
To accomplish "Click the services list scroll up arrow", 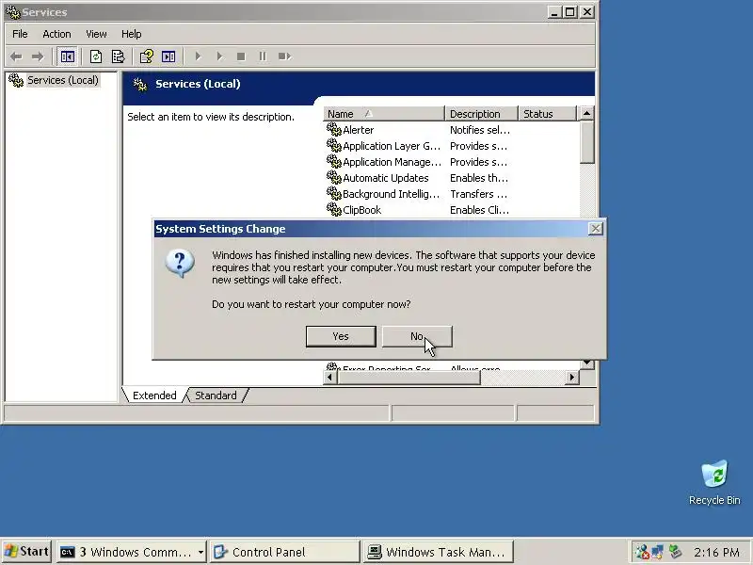I will [x=586, y=113].
